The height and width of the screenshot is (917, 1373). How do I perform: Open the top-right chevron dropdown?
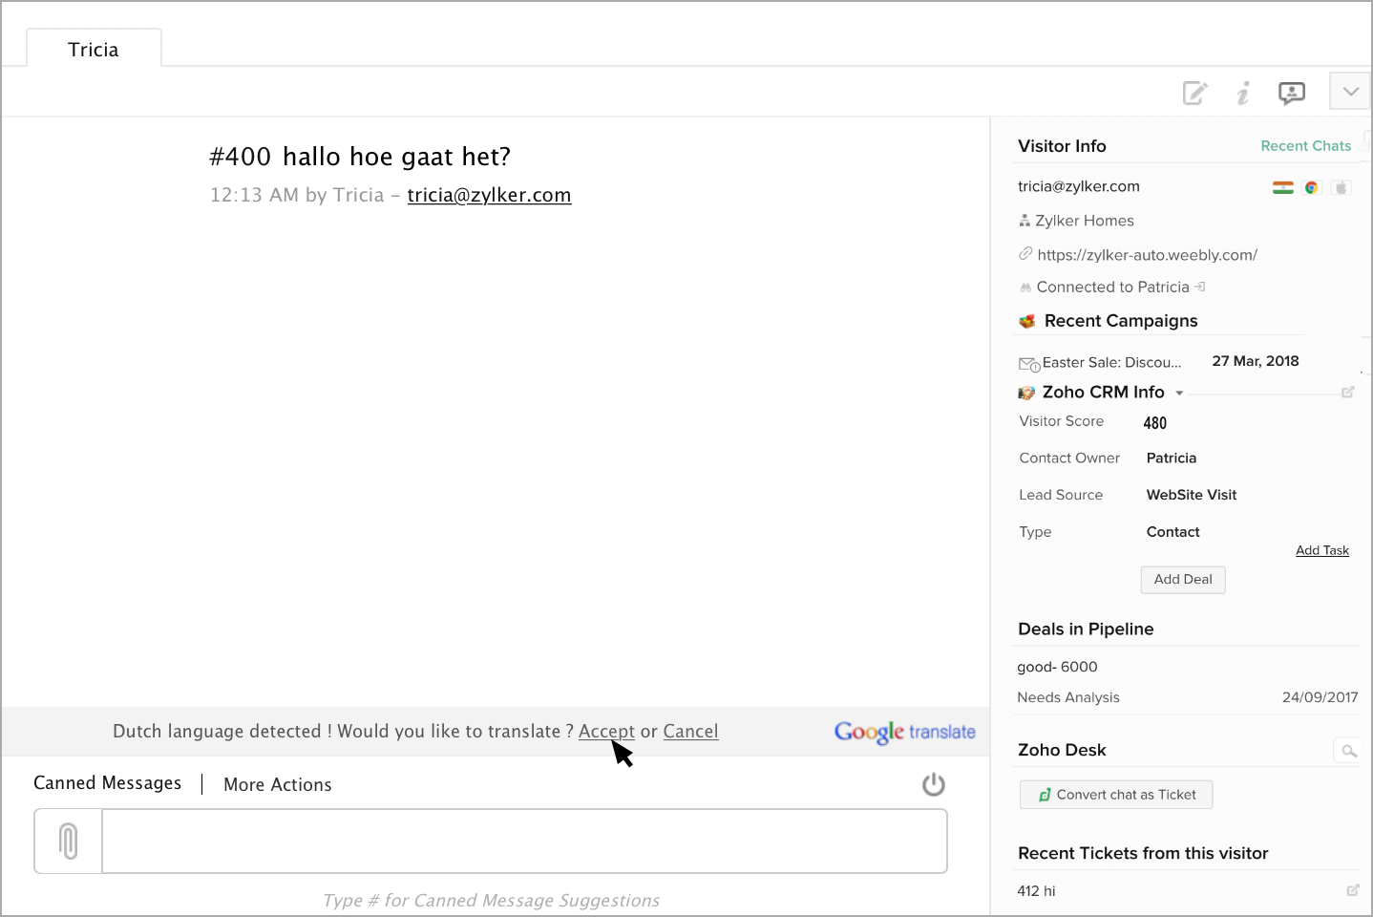coord(1350,92)
